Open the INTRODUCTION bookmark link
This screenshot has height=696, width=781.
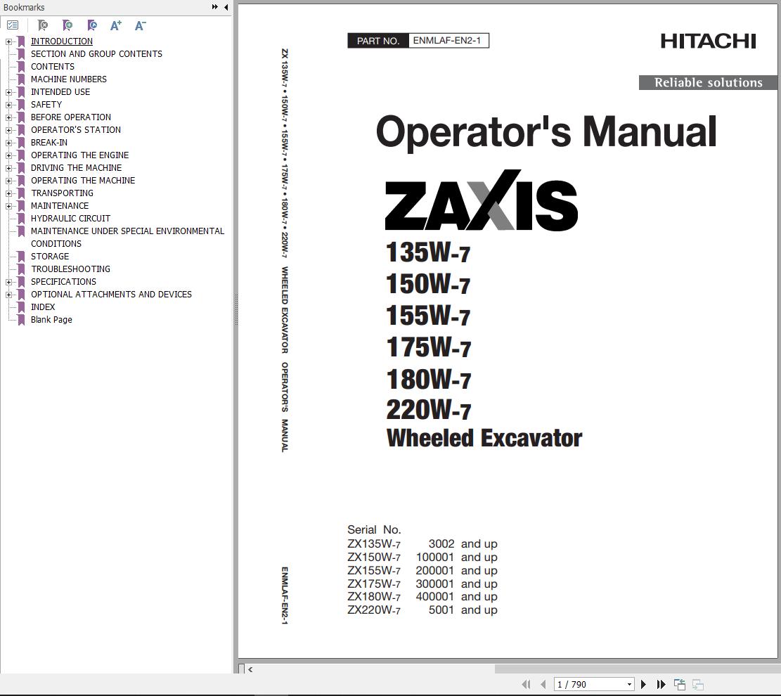point(62,41)
